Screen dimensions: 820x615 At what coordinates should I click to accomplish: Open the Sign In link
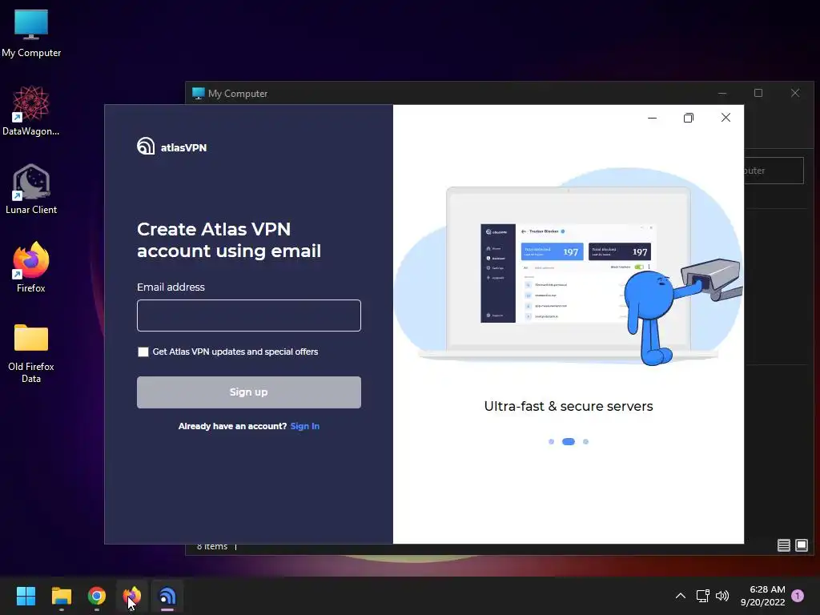point(305,426)
